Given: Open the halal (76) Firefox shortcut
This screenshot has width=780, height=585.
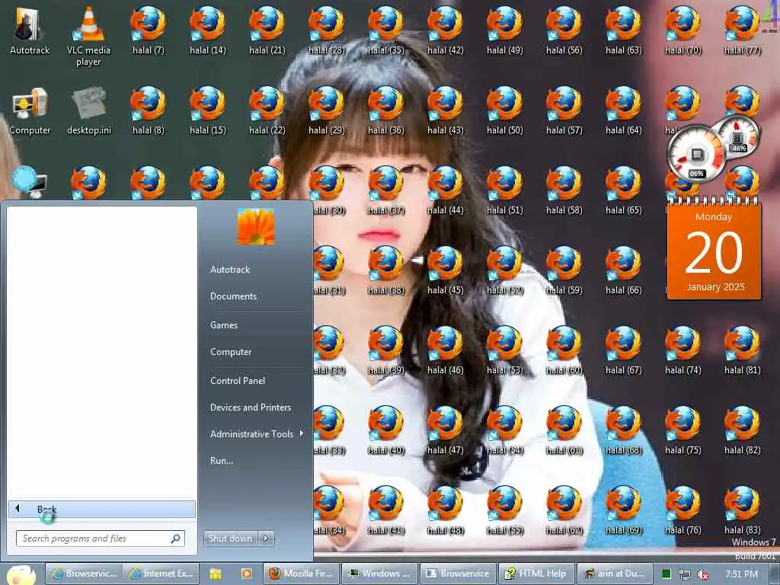Looking at the screenshot, I should (683, 511).
